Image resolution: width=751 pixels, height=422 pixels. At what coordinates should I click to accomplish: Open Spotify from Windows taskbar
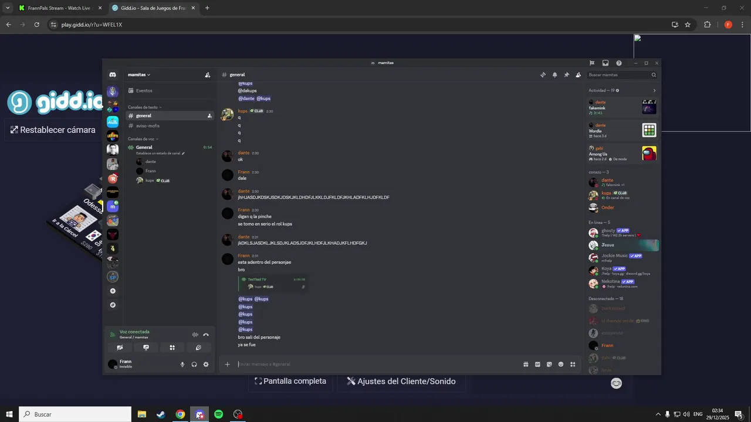tap(218, 414)
